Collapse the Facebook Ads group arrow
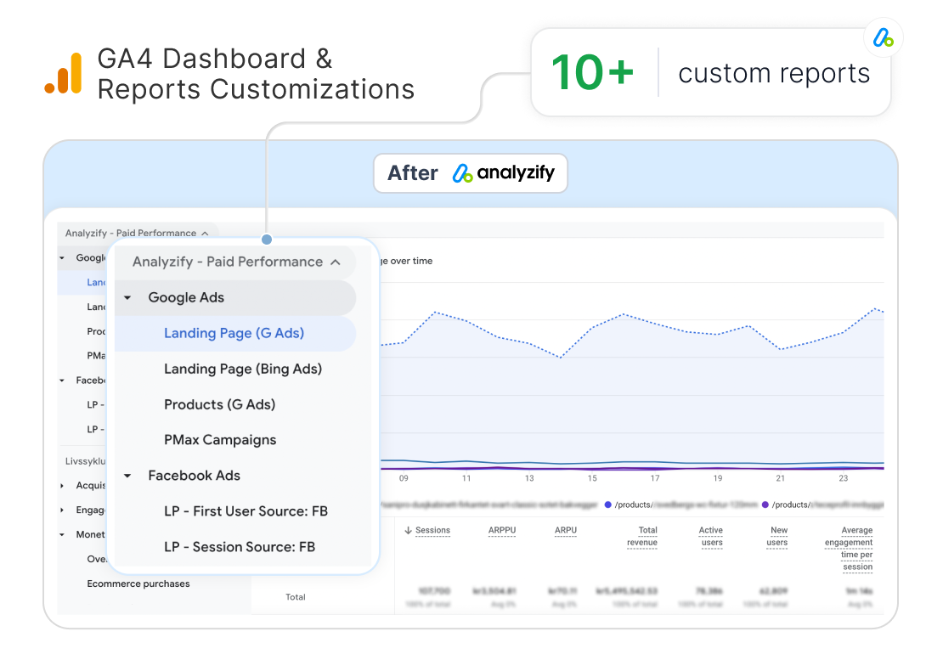 click(x=127, y=476)
